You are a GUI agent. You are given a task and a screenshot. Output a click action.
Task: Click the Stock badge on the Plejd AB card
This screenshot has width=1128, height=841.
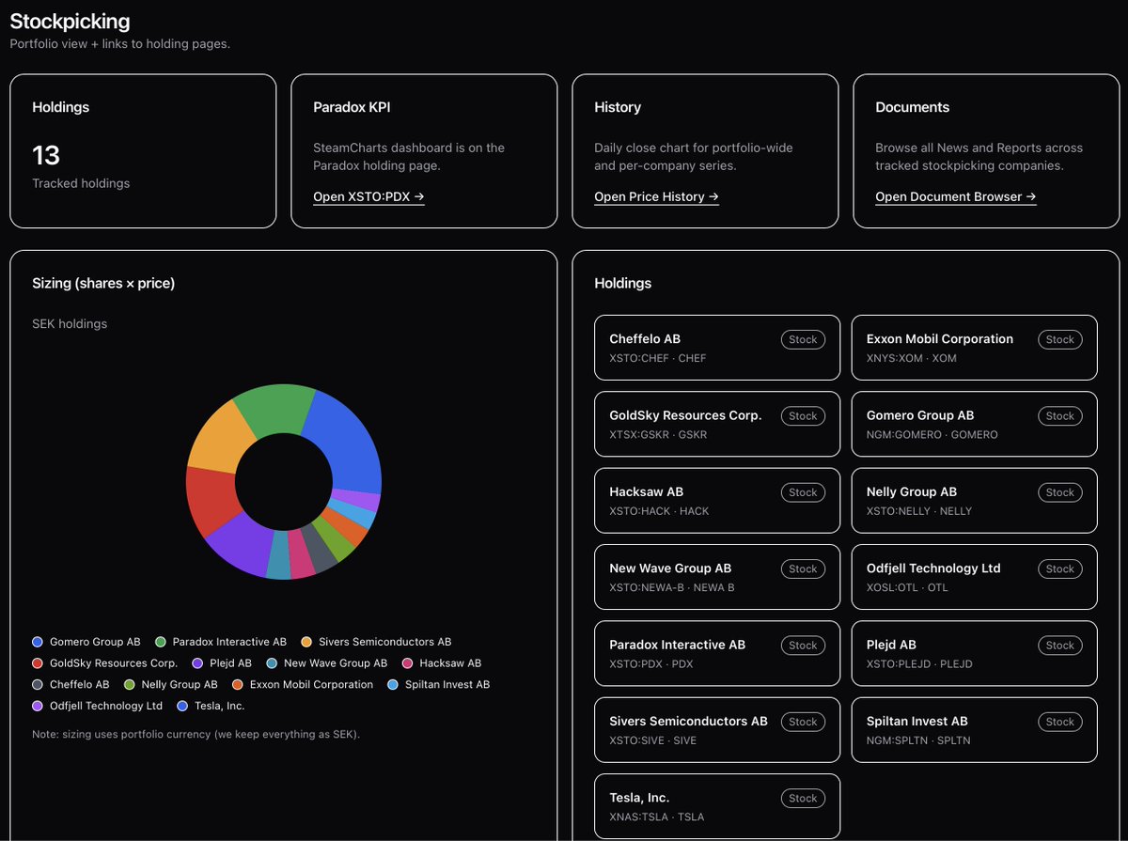(1059, 645)
